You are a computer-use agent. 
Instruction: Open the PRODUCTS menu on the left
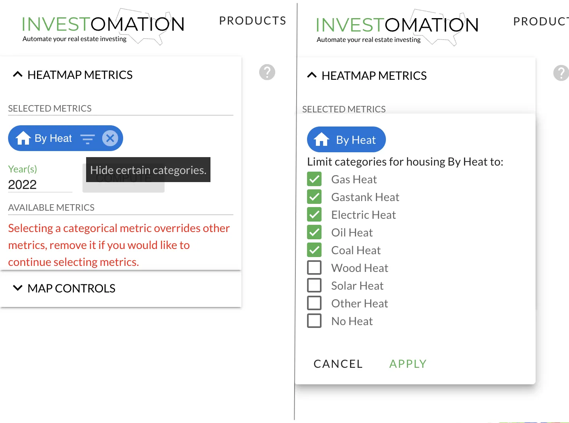coord(252,21)
